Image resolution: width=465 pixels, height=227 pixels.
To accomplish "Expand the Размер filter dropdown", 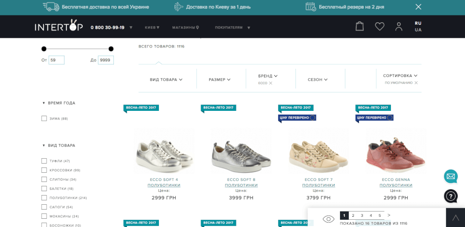I will pos(219,79).
